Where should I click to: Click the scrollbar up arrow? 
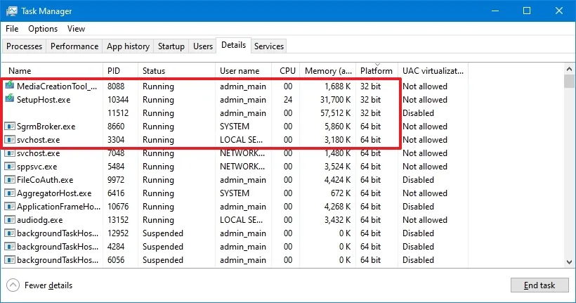(569, 69)
